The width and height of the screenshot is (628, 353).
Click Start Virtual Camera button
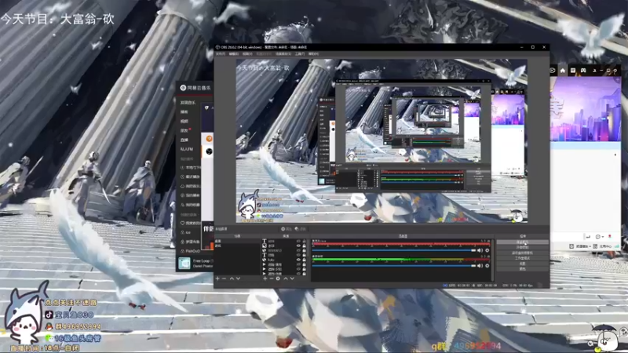[522, 253]
